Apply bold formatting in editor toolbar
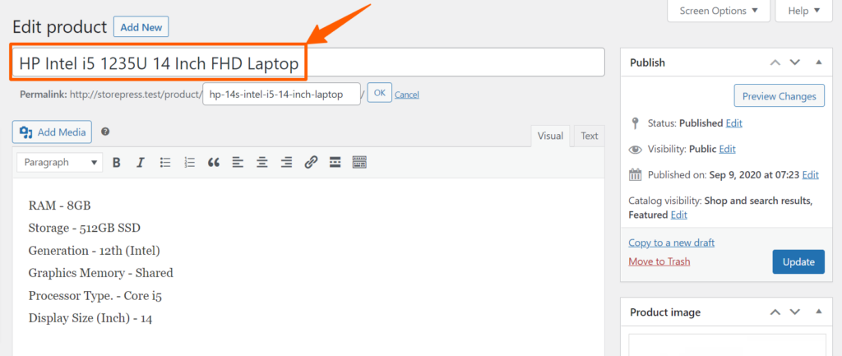This screenshot has height=356, width=842. (116, 163)
